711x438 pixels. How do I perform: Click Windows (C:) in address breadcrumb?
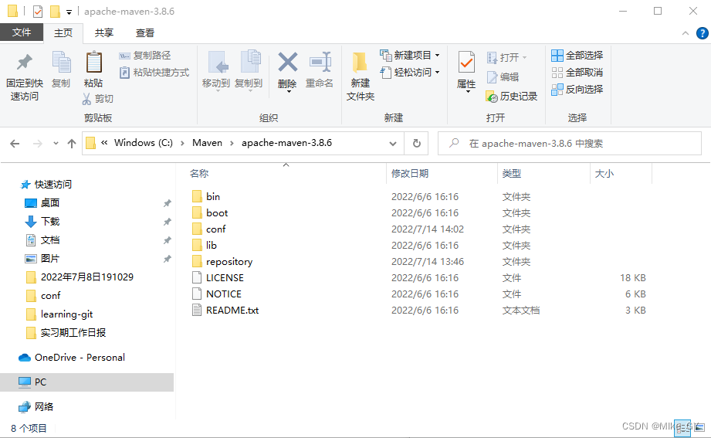(x=144, y=143)
